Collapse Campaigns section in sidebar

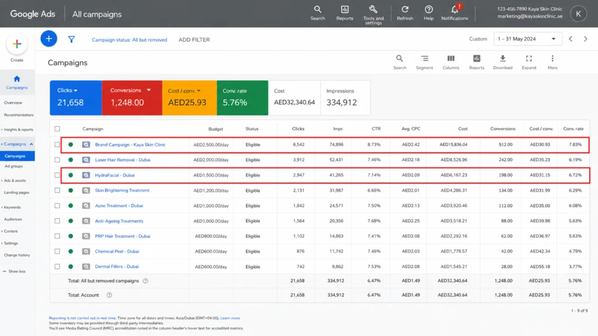pos(32,144)
